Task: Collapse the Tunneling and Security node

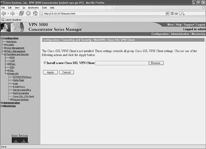Action: (5, 54)
